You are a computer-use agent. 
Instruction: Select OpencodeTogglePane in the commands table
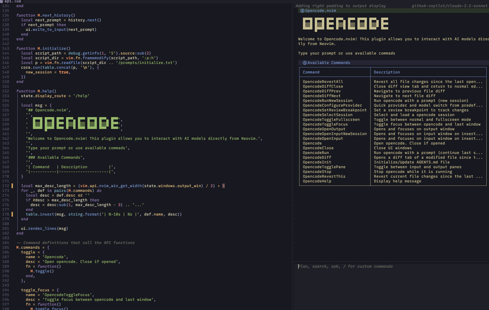324,167
